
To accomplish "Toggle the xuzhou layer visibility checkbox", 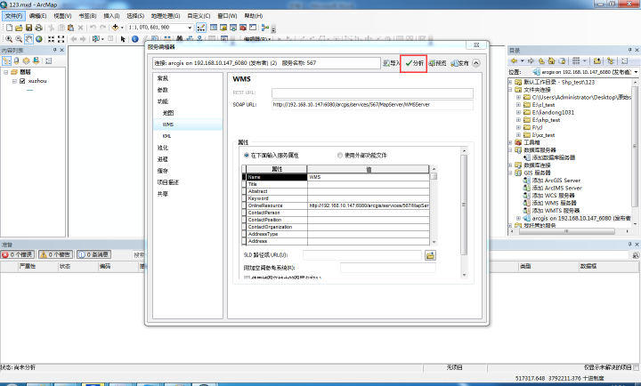I will point(22,81).
